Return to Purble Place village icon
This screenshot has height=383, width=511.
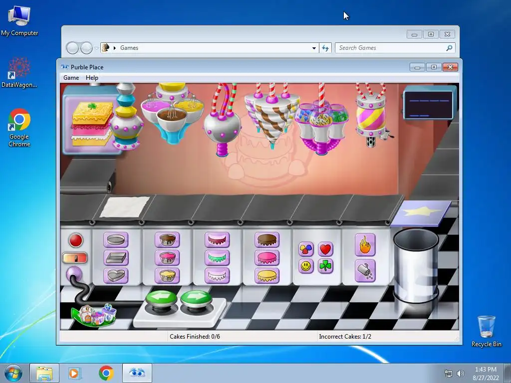tap(94, 315)
